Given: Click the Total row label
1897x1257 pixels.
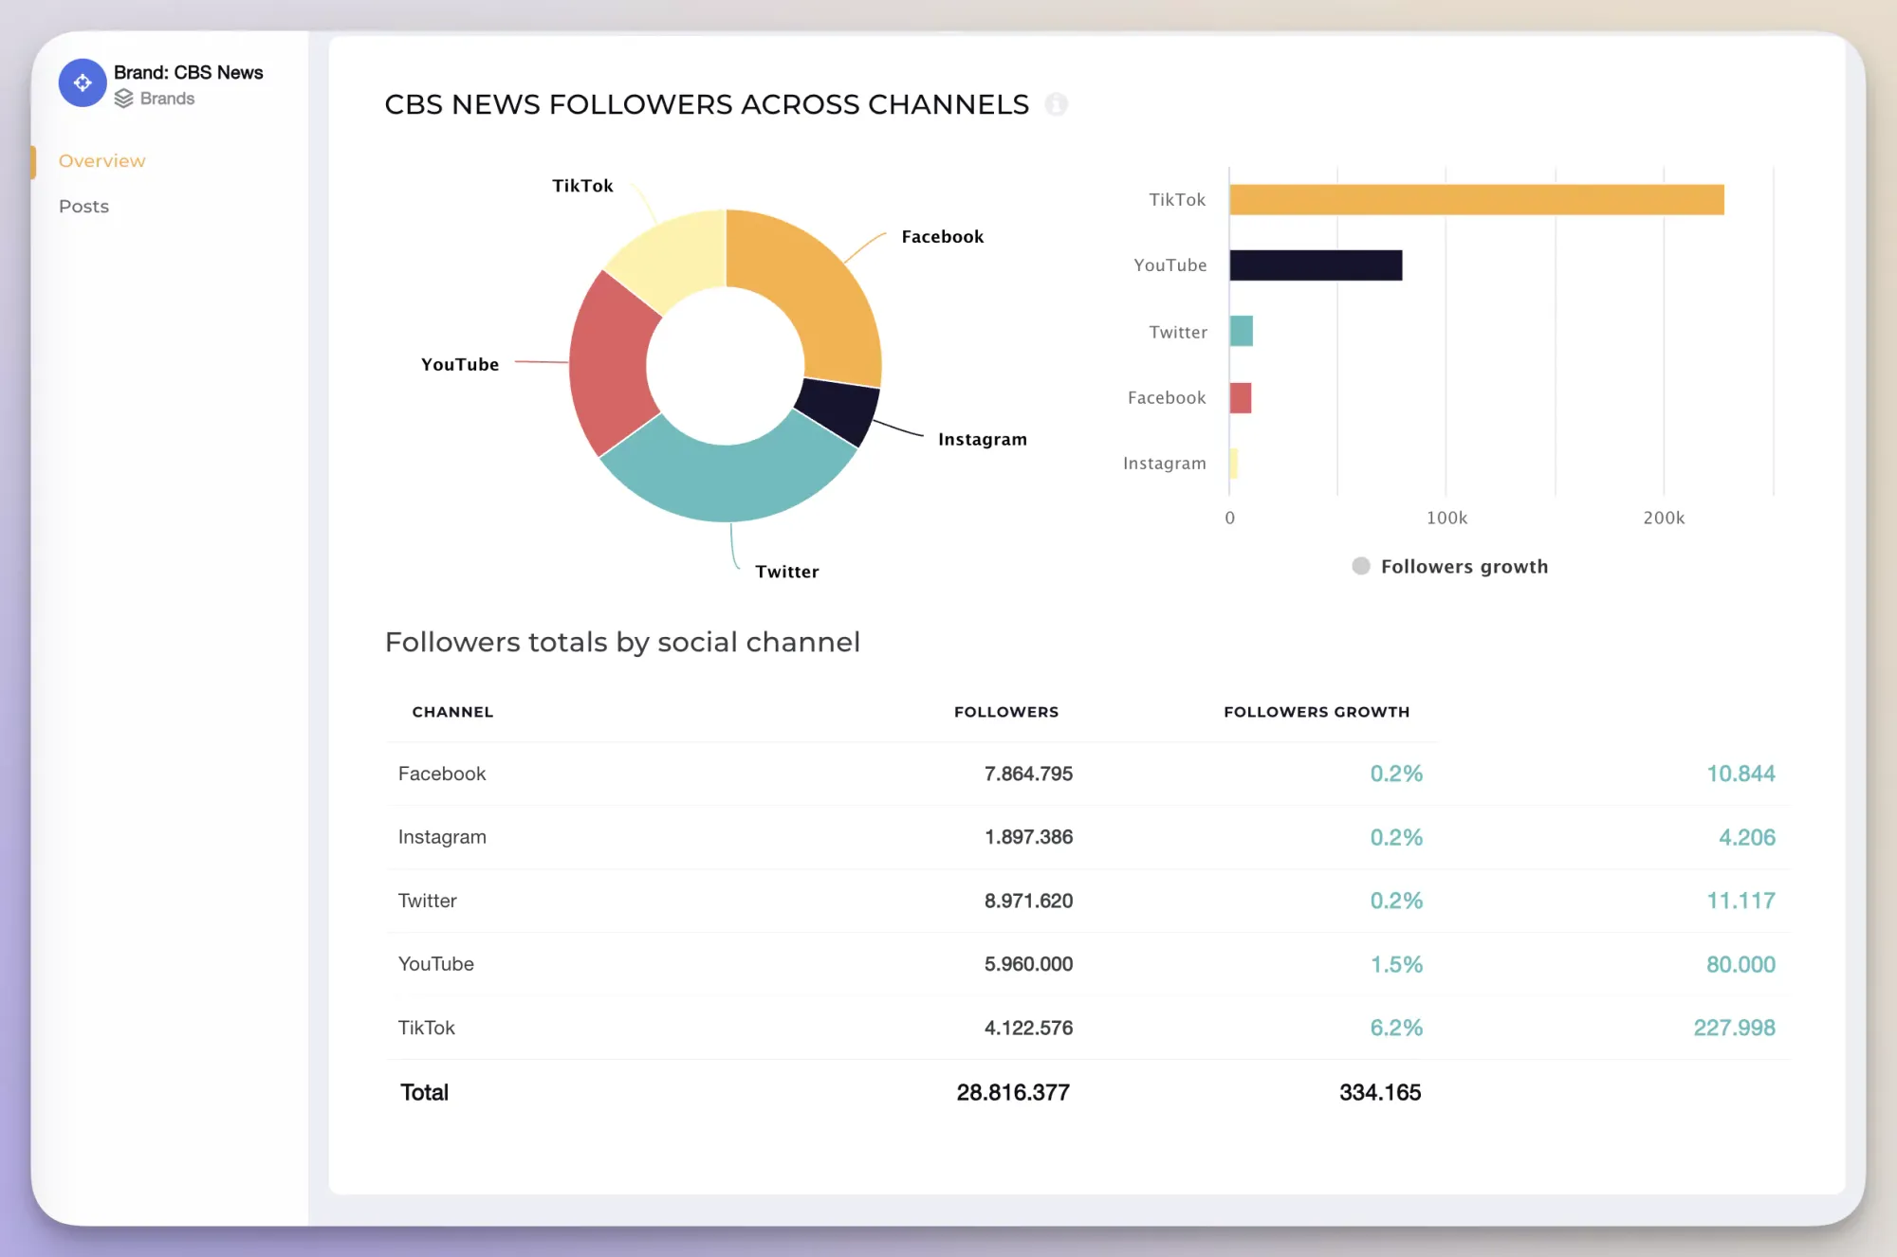Looking at the screenshot, I should pyautogui.click(x=424, y=1092).
